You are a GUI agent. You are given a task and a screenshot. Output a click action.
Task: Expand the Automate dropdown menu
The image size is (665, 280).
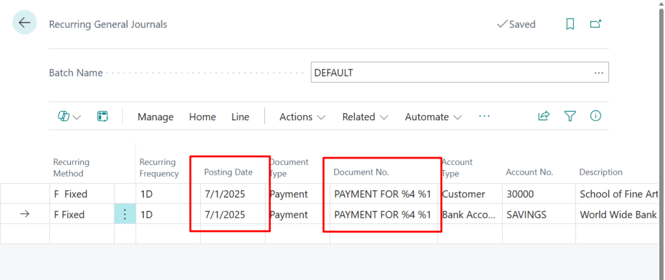pos(433,117)
